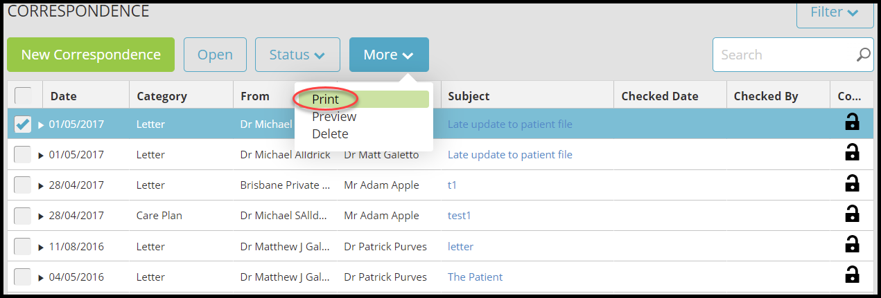Open the Filter dropdown
881x298 pixels.
(835, 12)
